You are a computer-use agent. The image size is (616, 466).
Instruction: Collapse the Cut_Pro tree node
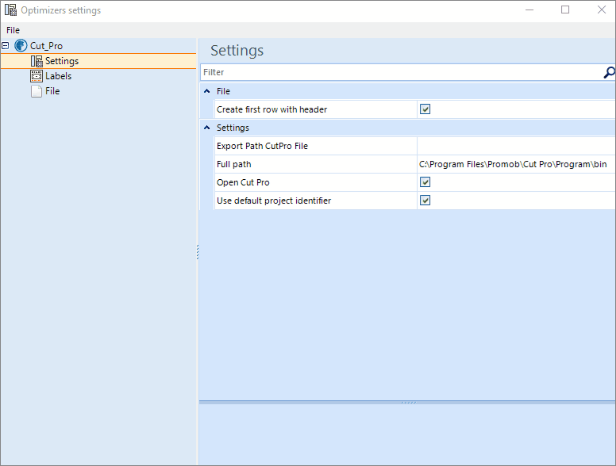[5, 45]
